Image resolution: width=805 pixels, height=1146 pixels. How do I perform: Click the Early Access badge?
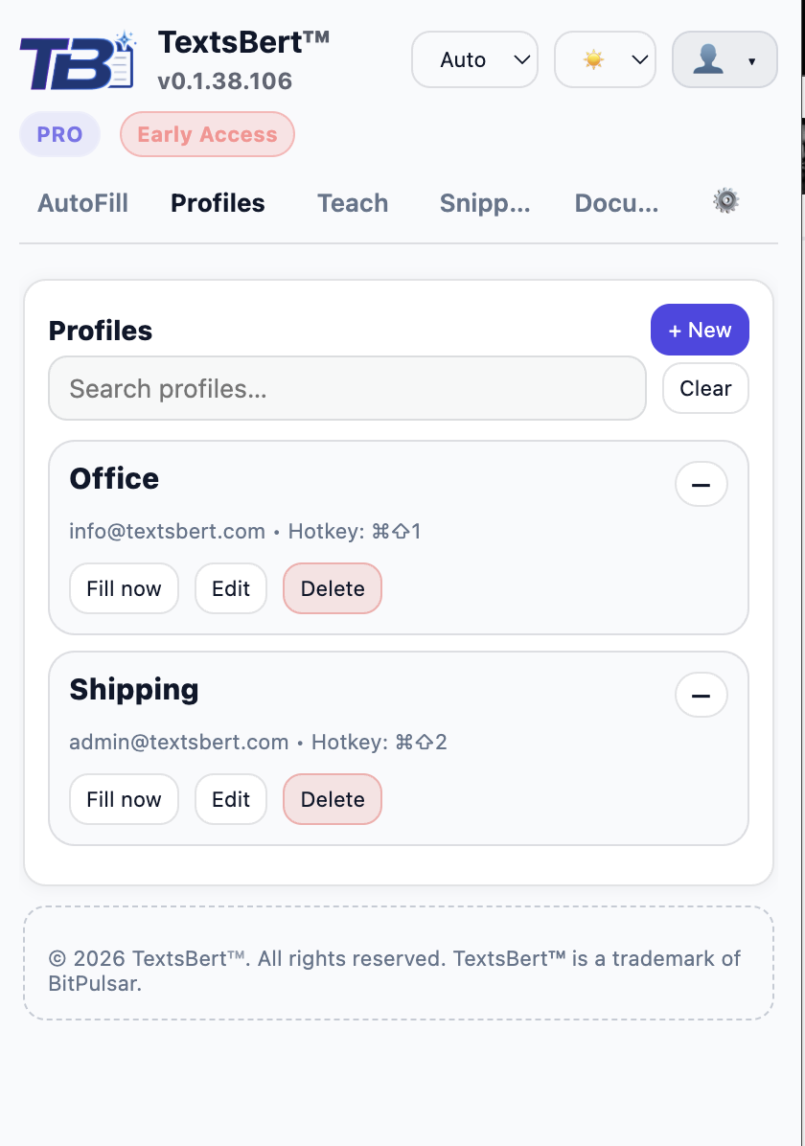tap(207, 134)
